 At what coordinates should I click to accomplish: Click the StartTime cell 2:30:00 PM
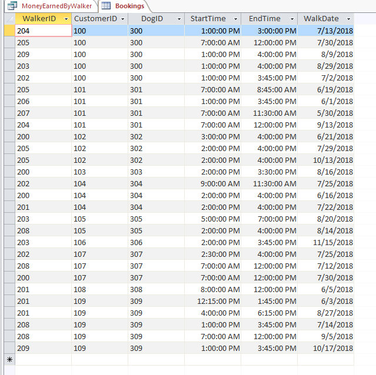(x=212, y=254)
